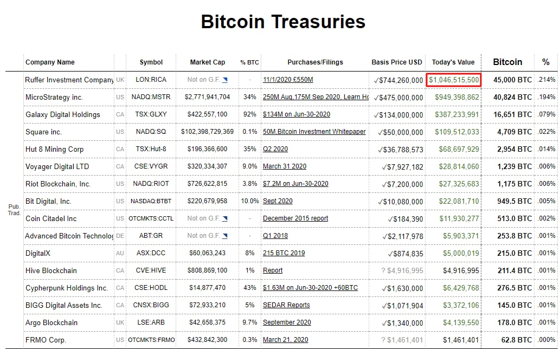Open Bit Digital Sept 2020 link

[278, 201]
